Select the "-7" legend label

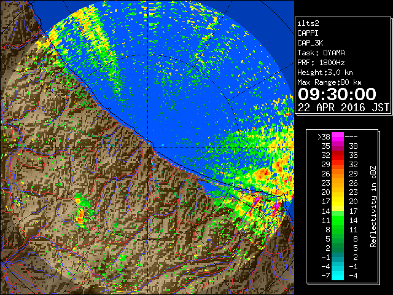tap(325, 276)
